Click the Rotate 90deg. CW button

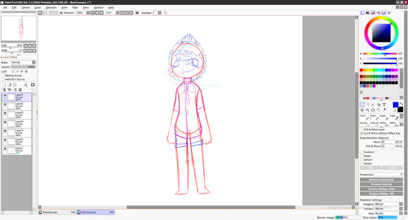(x=381, y=193)
